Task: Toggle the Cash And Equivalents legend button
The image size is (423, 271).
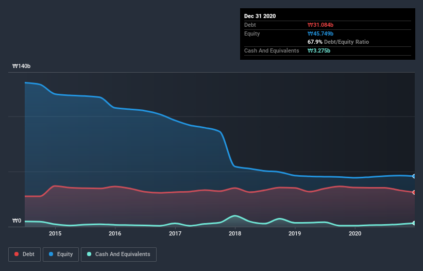Action: [119, 255]
